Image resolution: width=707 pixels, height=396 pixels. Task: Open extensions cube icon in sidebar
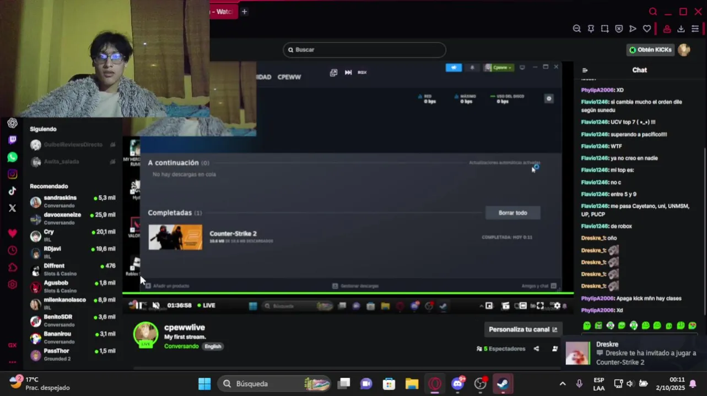tap(12, 268)
